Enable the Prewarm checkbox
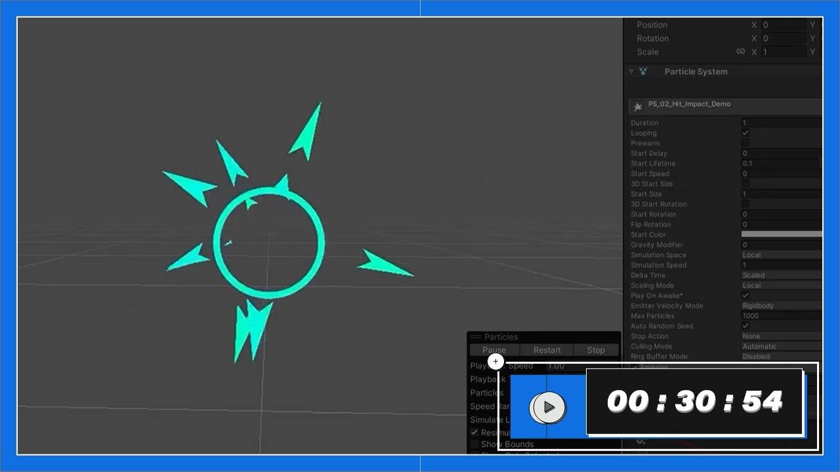The height and width of the screenshot is (472, 840). point(745,143)
